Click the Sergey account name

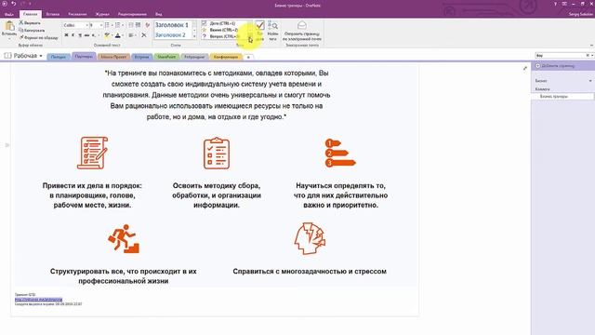coord(580,14)
